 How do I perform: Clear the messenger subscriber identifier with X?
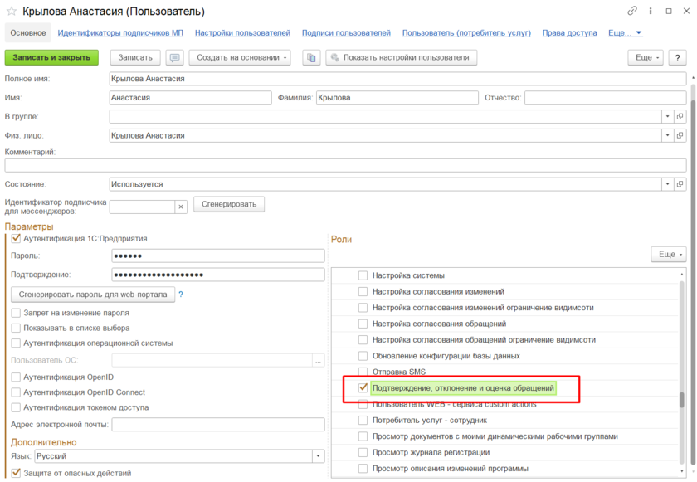179,207
